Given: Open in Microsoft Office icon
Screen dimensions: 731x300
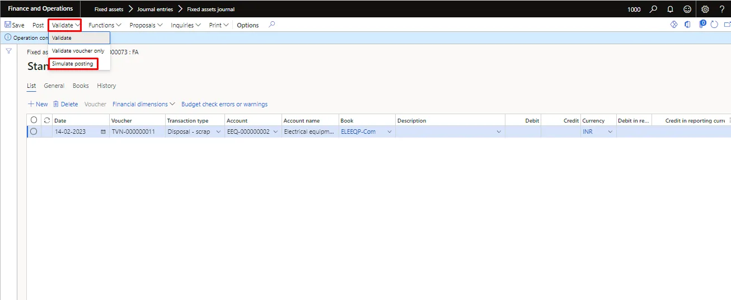Looking at the screenshot, I should (x=687, y=25).
